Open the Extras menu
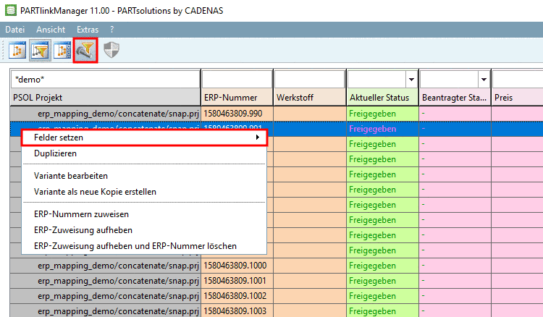This screenshot has width=543, height=317. [x=88, y=30]
